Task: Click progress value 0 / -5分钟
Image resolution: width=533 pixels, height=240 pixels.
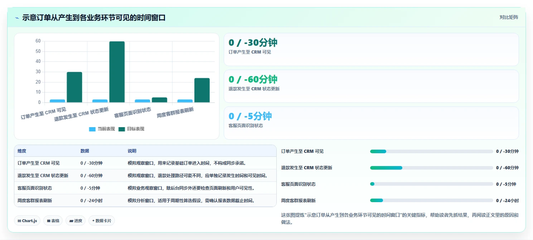Action: [506, 184]
